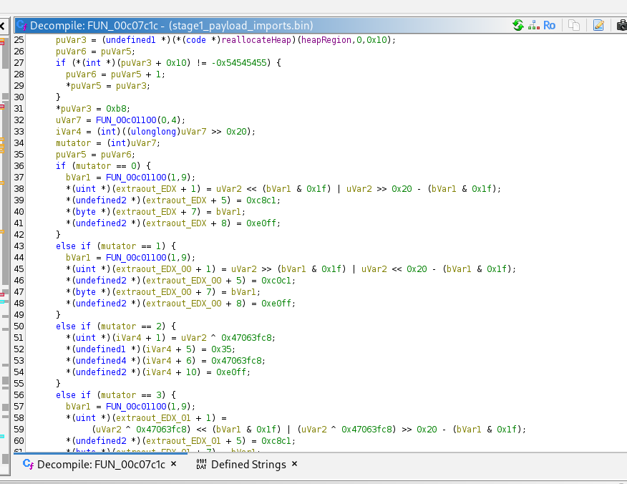Select mutator variable on line 34
This screenshot has width=627, height=484.
coord(74,143)
